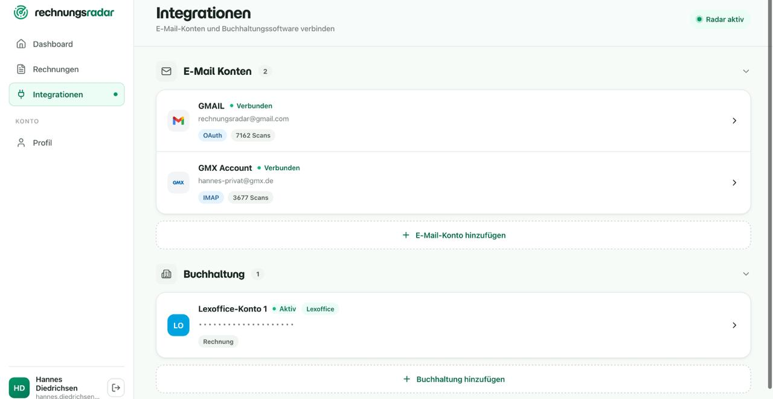Screen dimensions: 773x399
Task: Click the GMX logo icon
Action: [x=178, y=182]
